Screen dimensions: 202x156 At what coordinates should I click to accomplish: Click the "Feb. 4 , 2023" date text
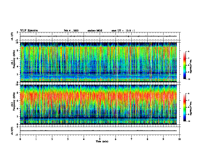[x=71, y=31]
